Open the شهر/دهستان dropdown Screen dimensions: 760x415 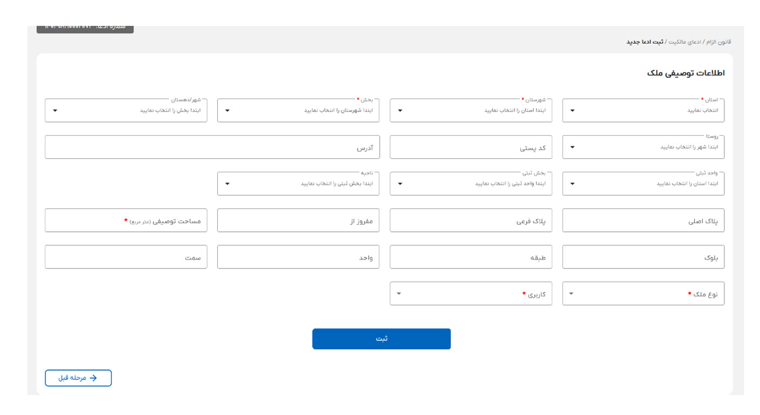[x=126, y=110]
